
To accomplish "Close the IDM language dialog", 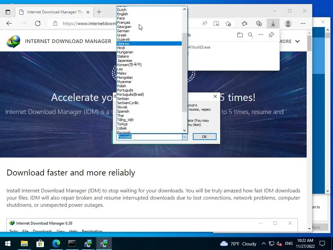I will click(x=215, y=96).
